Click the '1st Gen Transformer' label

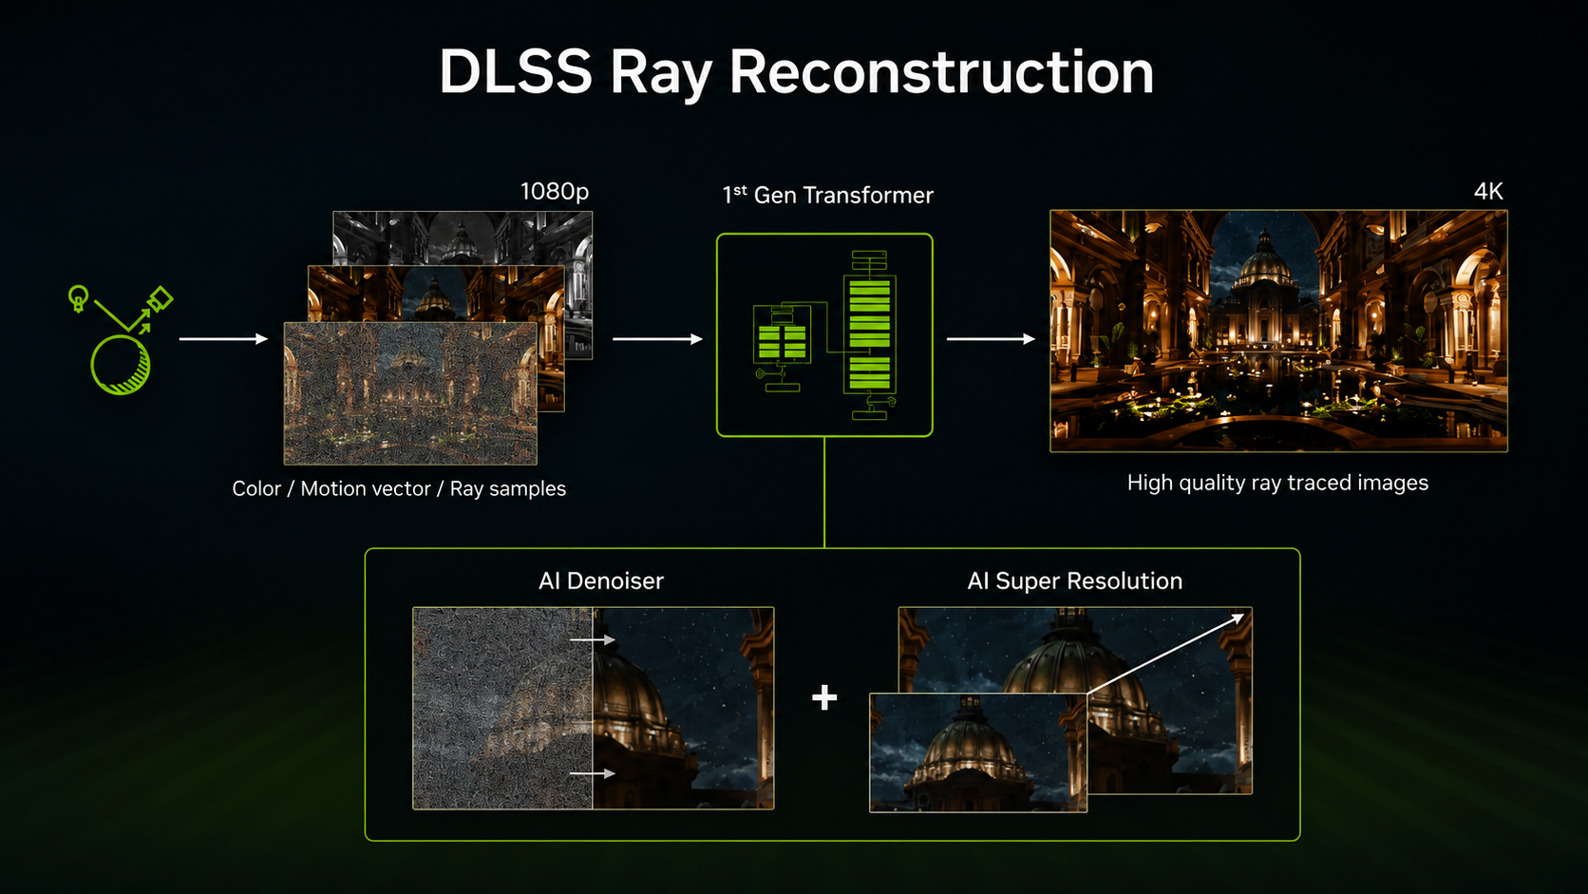[x=827, y=195]
